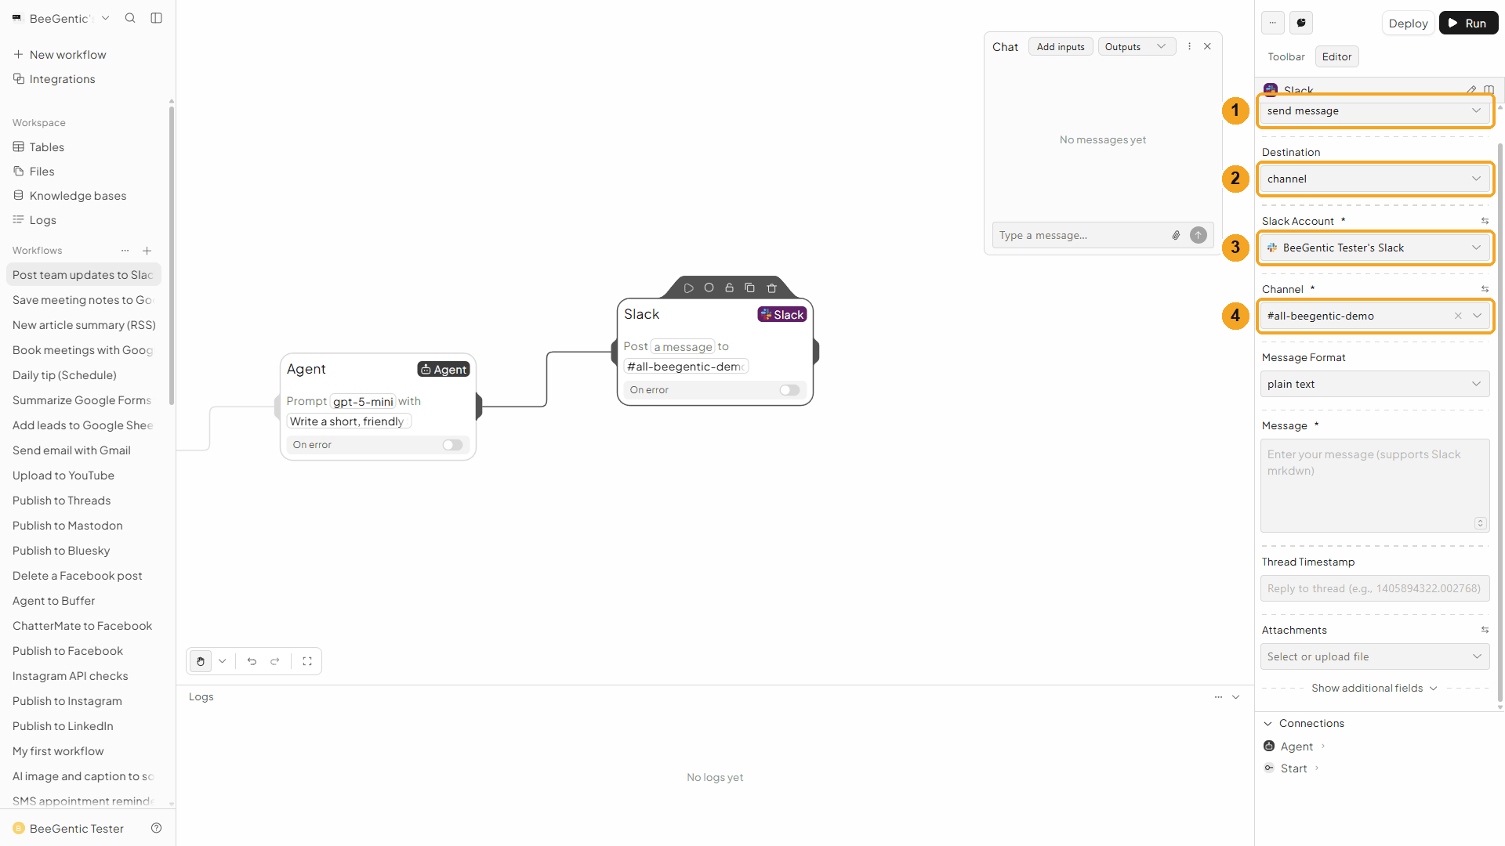Switch to the Editor tab
The width and height of the screenshot is (1505, 846).
tap(1336, 57)
